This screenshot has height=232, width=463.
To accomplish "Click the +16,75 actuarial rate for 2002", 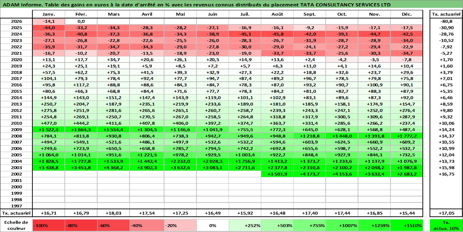I will (446, 174).
